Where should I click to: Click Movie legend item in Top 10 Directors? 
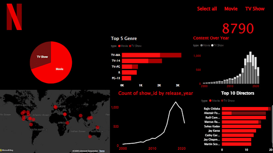tap(214, 101)
